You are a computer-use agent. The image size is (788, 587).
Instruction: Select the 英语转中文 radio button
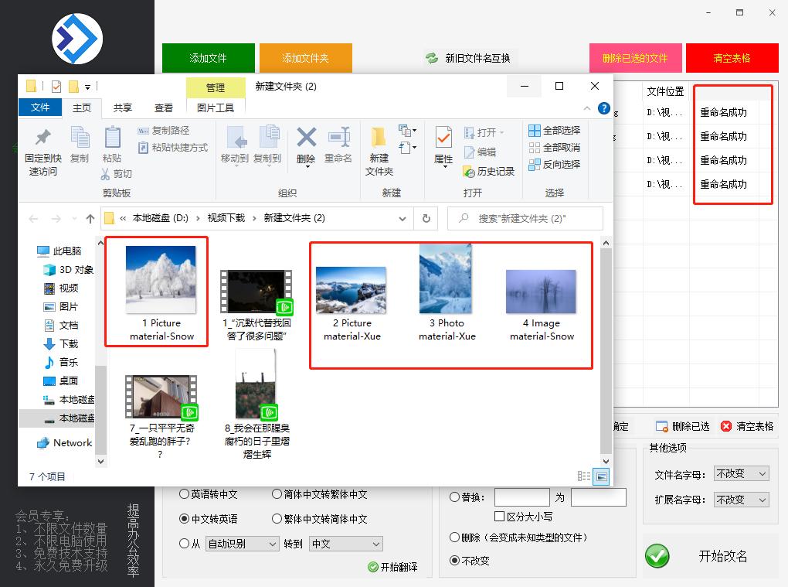pyautogui.click(x=183, y=494)
